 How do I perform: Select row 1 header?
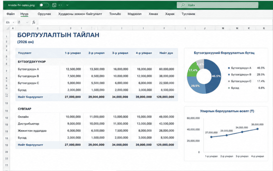click(x=6, y=37)
